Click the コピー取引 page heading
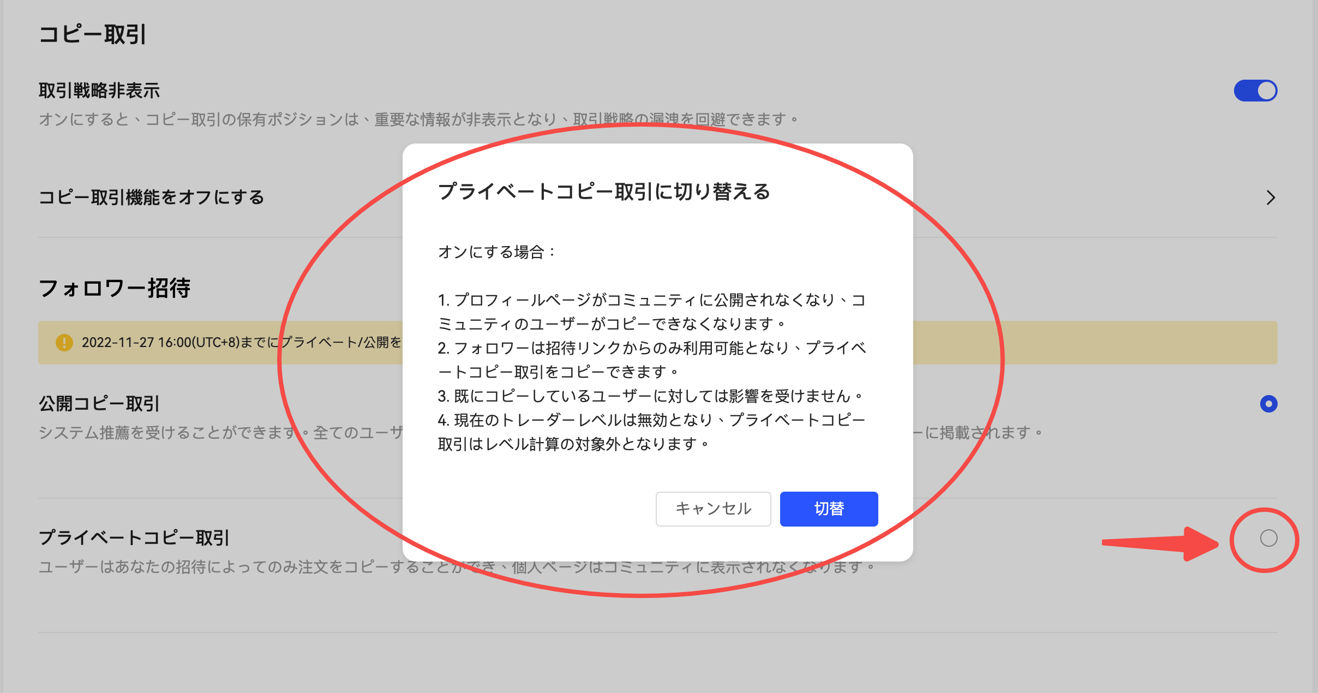Viewport: 1318px width, 693px height. [x=92, y=34]
